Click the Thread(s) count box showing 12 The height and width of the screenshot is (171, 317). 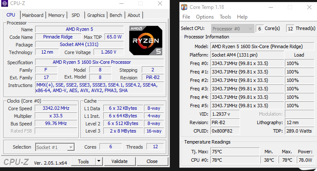tap(290, 29)
